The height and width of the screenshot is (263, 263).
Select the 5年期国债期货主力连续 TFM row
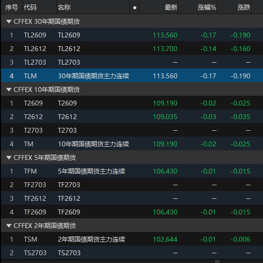point(132,171)
